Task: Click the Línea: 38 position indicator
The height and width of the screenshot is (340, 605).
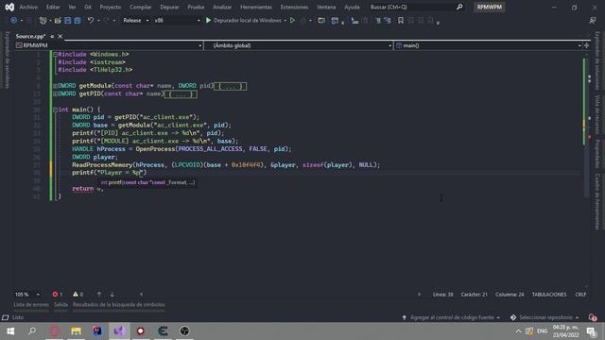Action: tap(443, 295)
